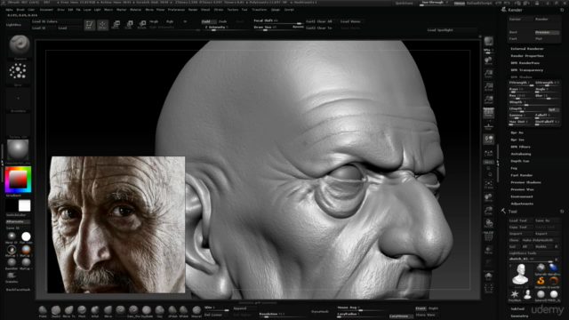Select Preview render mode button
Screen dimensions: 569x320
(547, 32)
